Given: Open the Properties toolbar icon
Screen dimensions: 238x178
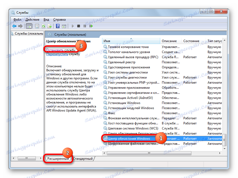Looking at the screenshot, I should coord(37,26).
